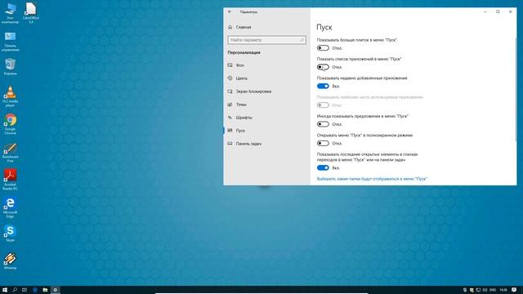Launch Acrobat Reader DC shortcut

(10, 180)
